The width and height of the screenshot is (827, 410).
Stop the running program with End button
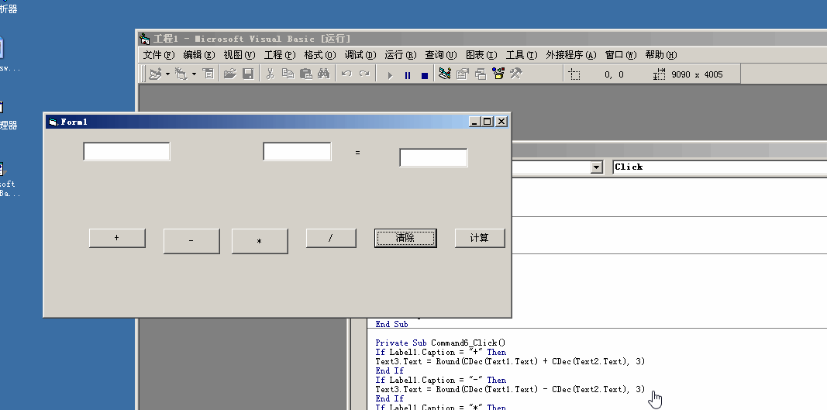(424, 75)
